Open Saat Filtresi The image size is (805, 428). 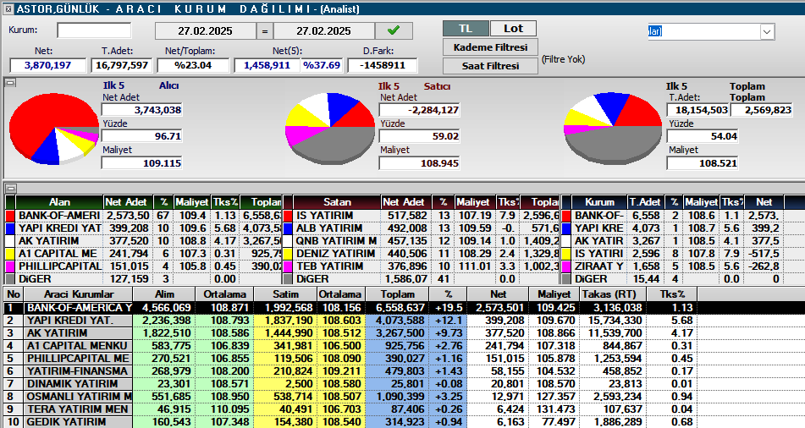[x=490, y=66]
